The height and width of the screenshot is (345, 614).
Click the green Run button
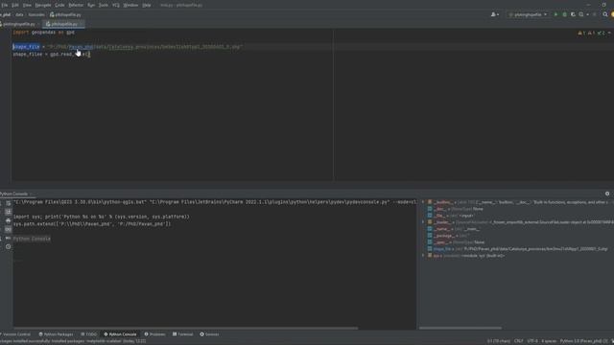[x=555, y=15]
